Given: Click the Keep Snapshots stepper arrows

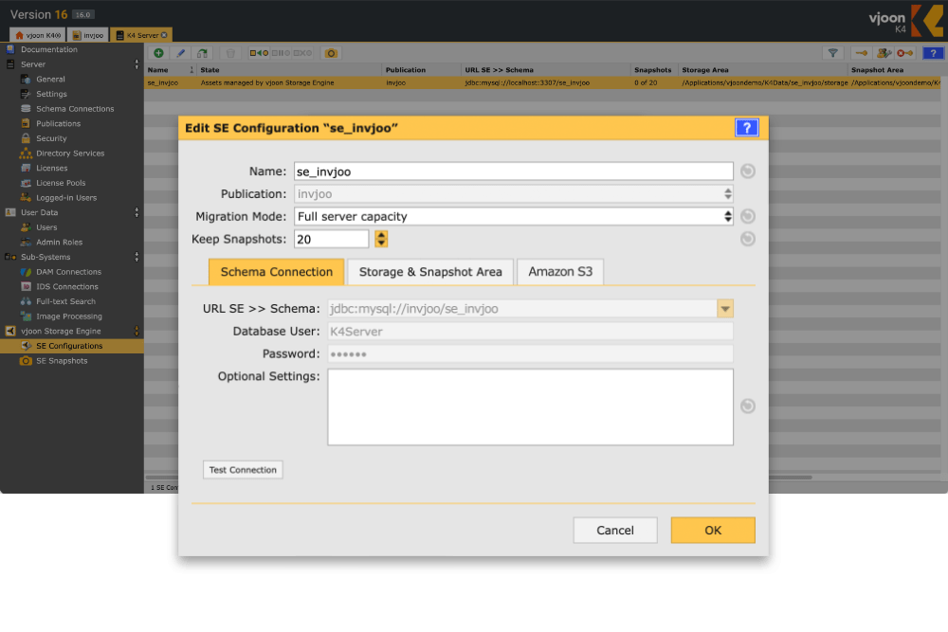Looking at the screenshot, I should [x=381, y=239].
